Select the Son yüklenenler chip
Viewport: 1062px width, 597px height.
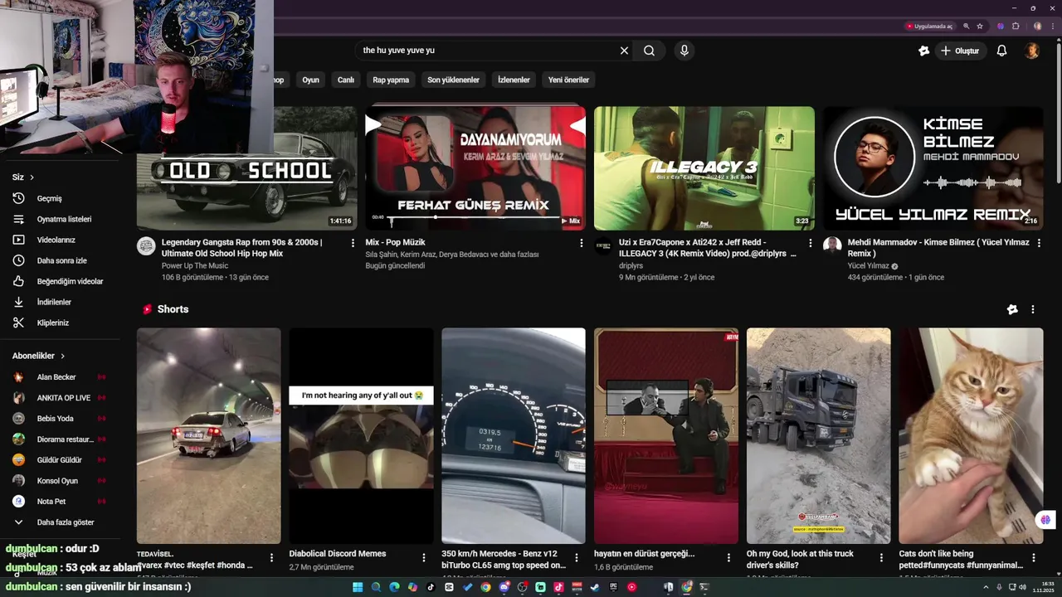tap(453, 80)
